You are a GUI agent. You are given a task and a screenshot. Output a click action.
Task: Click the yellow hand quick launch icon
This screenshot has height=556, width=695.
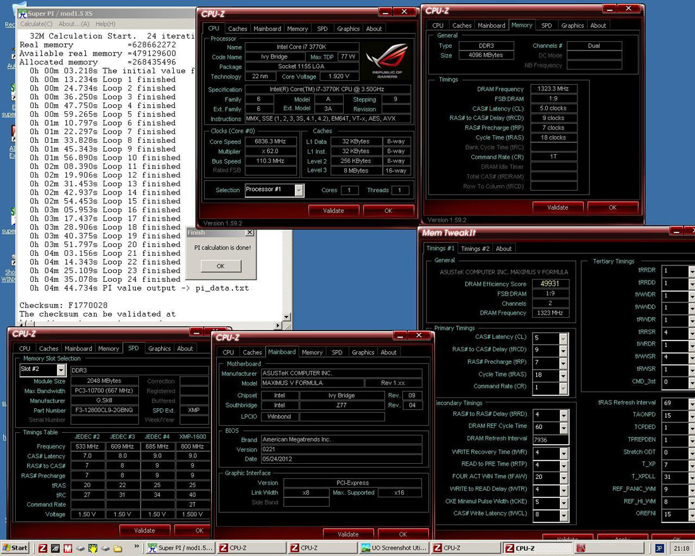point(92,548)
